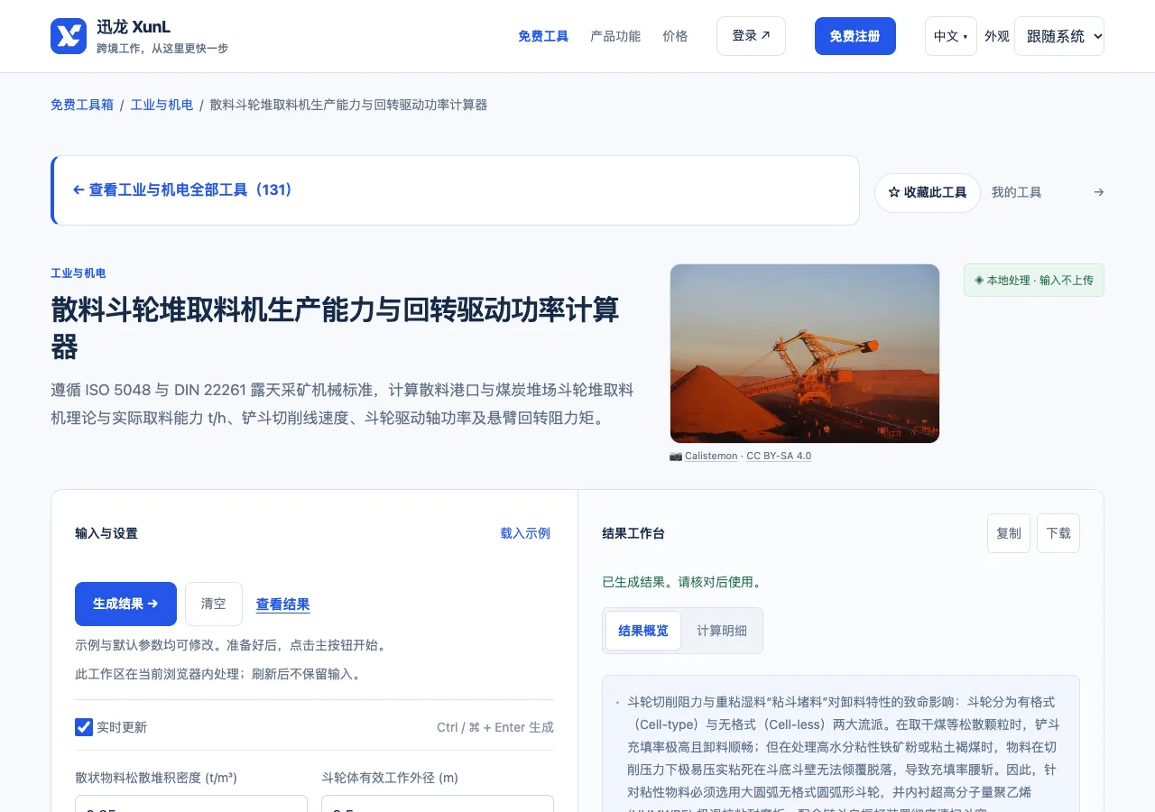Click the small 工业与机电 category label above the title

tap(79, 273)
